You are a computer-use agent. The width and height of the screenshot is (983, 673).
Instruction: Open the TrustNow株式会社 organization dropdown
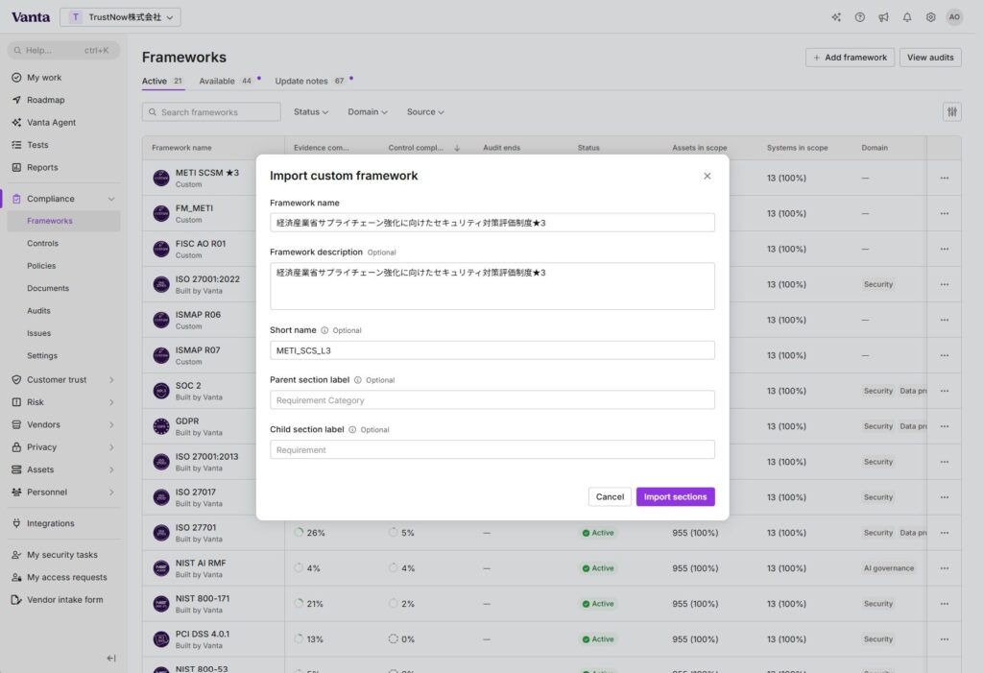[120, 17]
